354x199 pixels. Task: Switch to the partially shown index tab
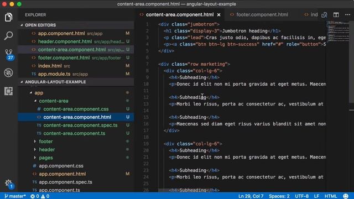point(311,15)
